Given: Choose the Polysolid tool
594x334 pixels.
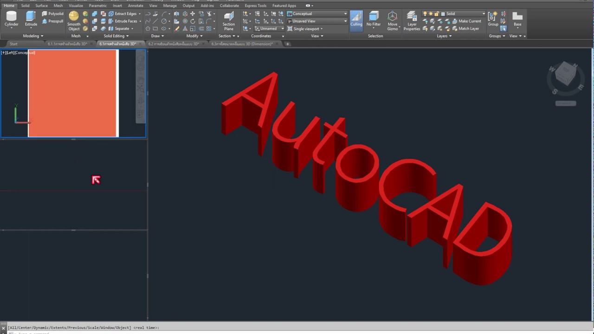Looking at the screenshot, I should click(52, 14).
